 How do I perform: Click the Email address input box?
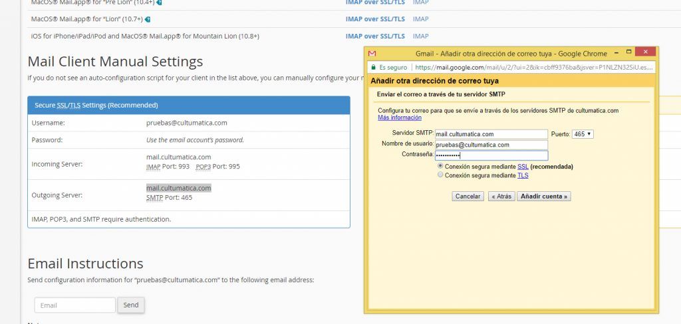[x=75, y=305]
